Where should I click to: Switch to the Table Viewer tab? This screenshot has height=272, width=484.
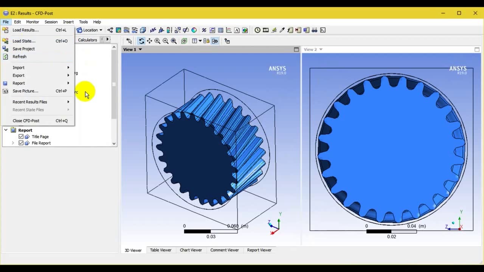[x=161, y=250]
